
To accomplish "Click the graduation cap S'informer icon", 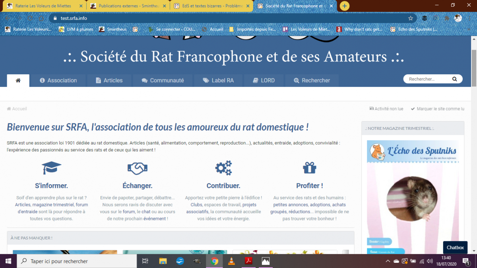I will point(51,168).
